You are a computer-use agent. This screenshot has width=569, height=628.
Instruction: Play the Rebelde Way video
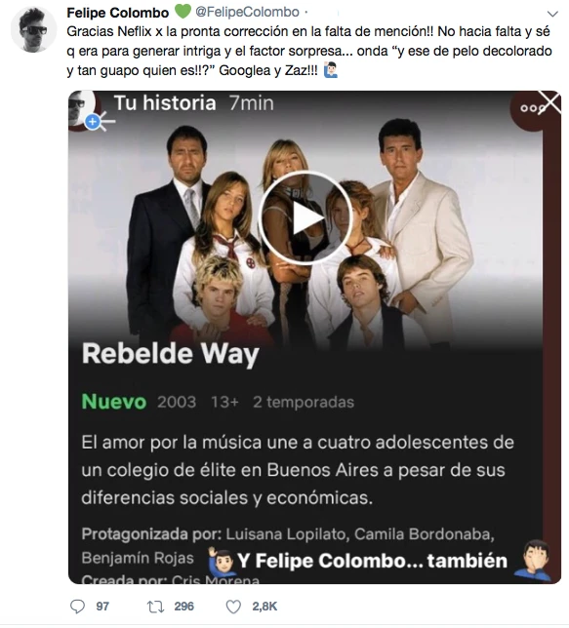point(305,218)
